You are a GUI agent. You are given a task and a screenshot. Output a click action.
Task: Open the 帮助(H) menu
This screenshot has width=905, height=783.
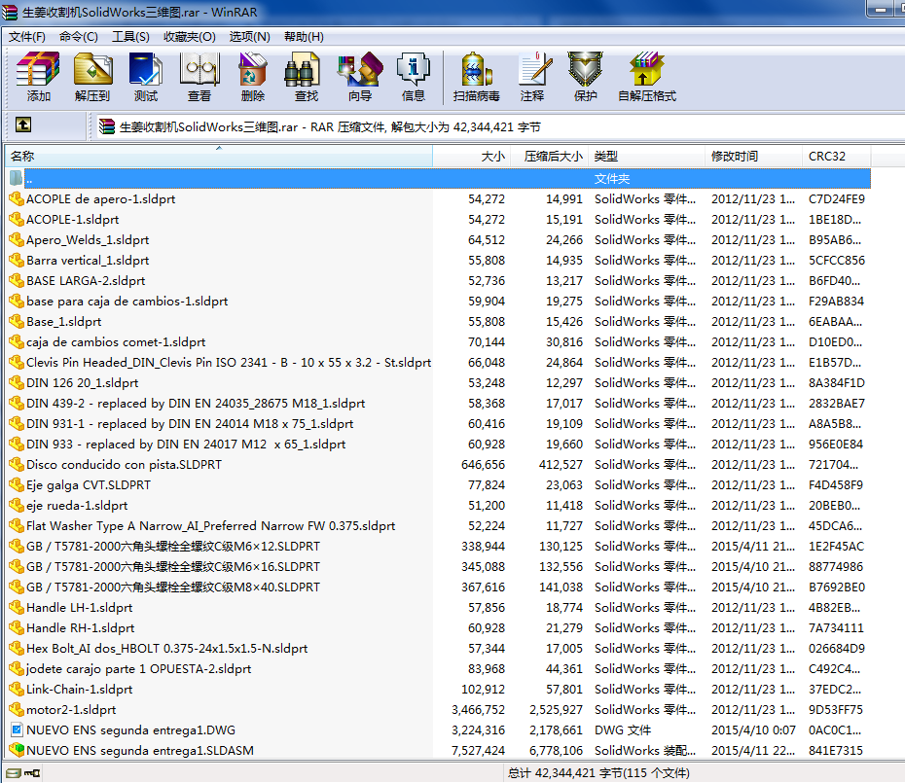point(304,36)
